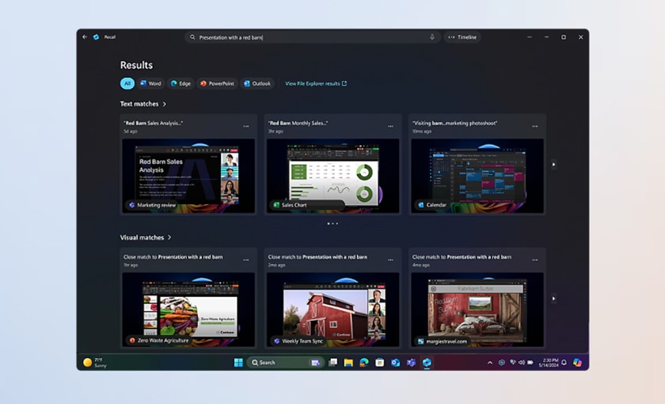Filter results by PowerPoint
Viewport: 665px width, 404px height.
(x=217, y=84)
